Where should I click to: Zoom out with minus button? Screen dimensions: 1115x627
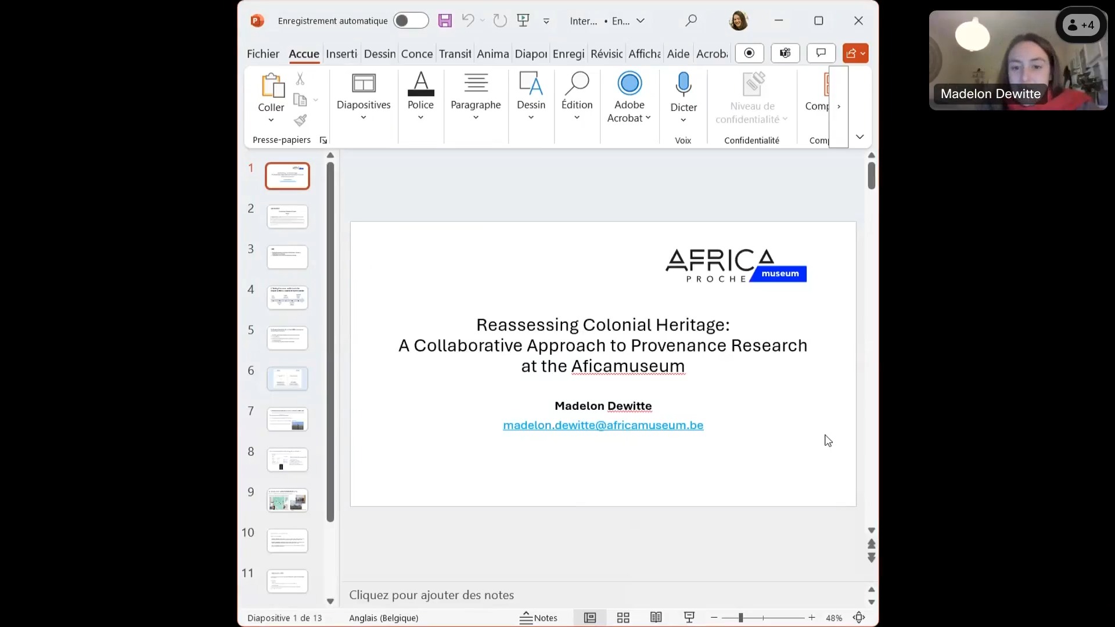(714, 618)
